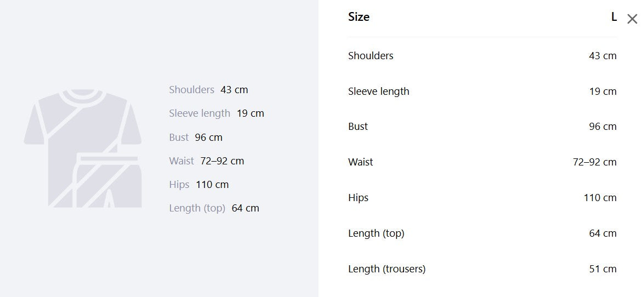Click Bust 96 cm beside the illustration
The image size is (642, 297).
click(196, 137)
